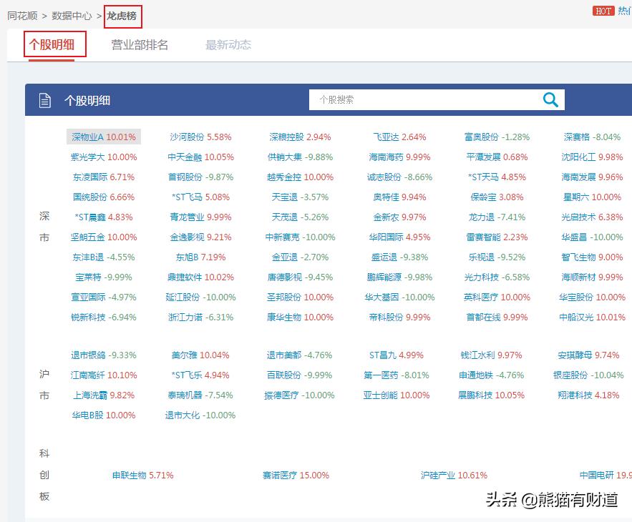Screen dimensions: 632x522
Task: Click the document icon beside 个股明细 header
Action: pos(44,99)
